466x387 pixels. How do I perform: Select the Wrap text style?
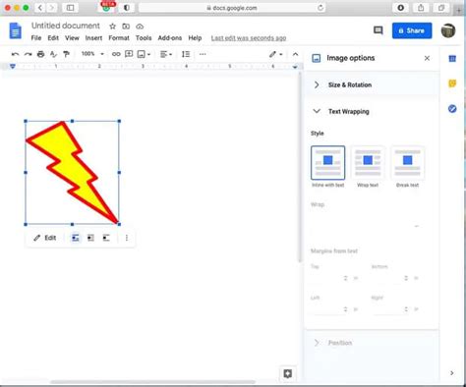[368, 163]
